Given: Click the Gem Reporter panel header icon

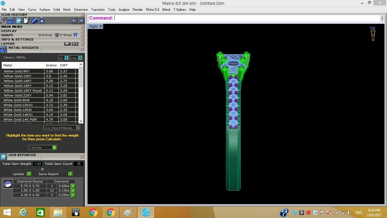Looking at the screenshot, I should point(3,157).
